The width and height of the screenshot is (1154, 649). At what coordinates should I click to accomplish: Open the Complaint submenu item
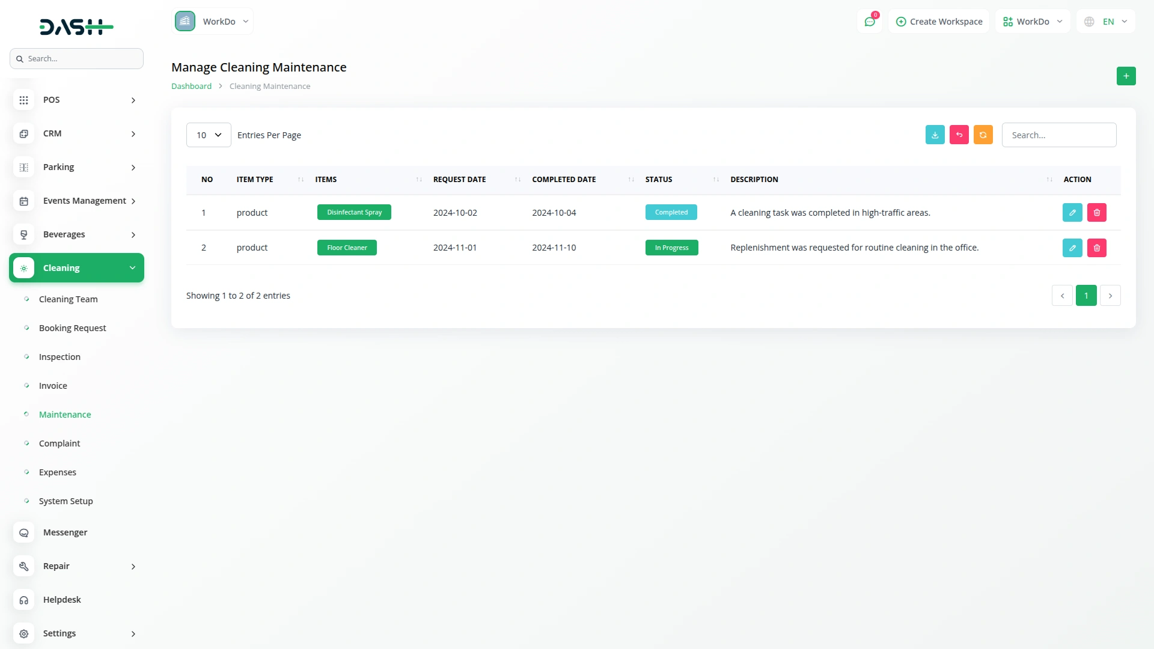59,443
